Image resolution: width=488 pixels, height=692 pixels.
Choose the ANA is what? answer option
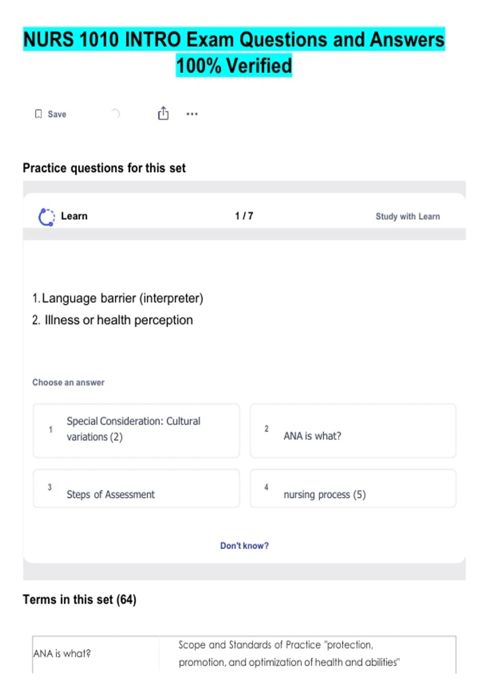pyautogui.click(x=353, y=430)
